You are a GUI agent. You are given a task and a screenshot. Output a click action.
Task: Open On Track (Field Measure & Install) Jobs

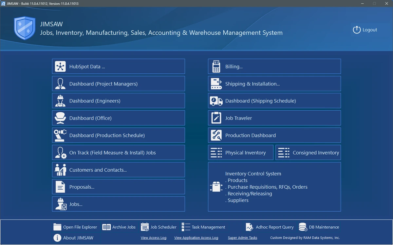119,153
